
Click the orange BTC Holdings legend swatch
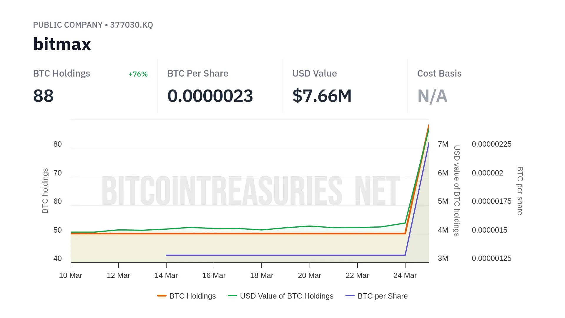click(x=162, y=296)
